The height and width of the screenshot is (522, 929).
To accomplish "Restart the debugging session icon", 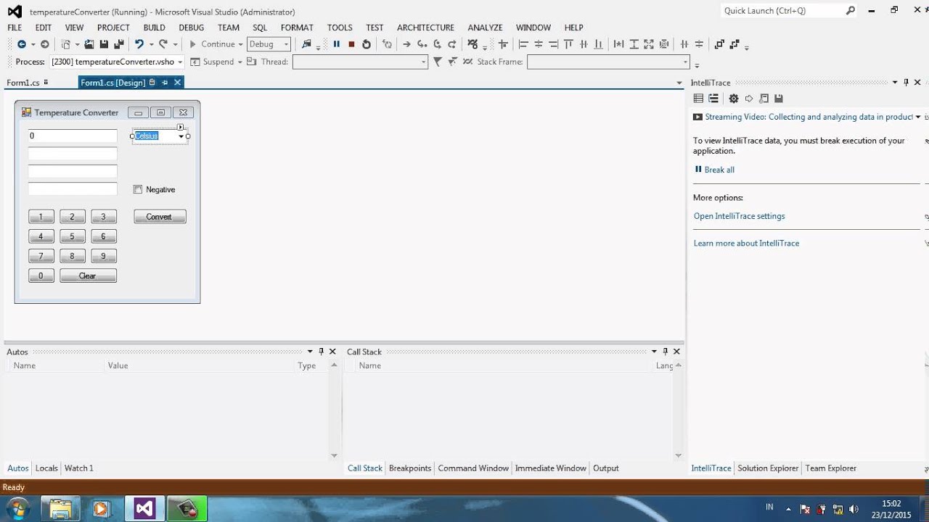I will tap(367, 44).
